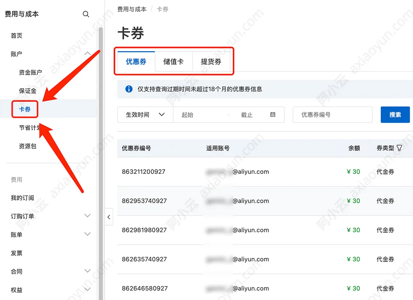Click the filter funnel icon on 券类型 column
Screen dimensions: 413x300
pyautogui.click(x=399, y=148)
